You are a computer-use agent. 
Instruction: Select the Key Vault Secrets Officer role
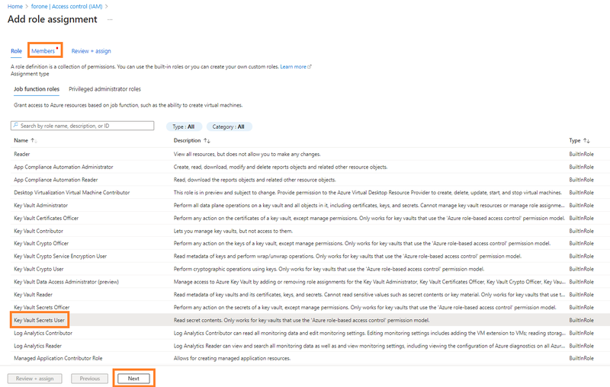tap(42, 308)
